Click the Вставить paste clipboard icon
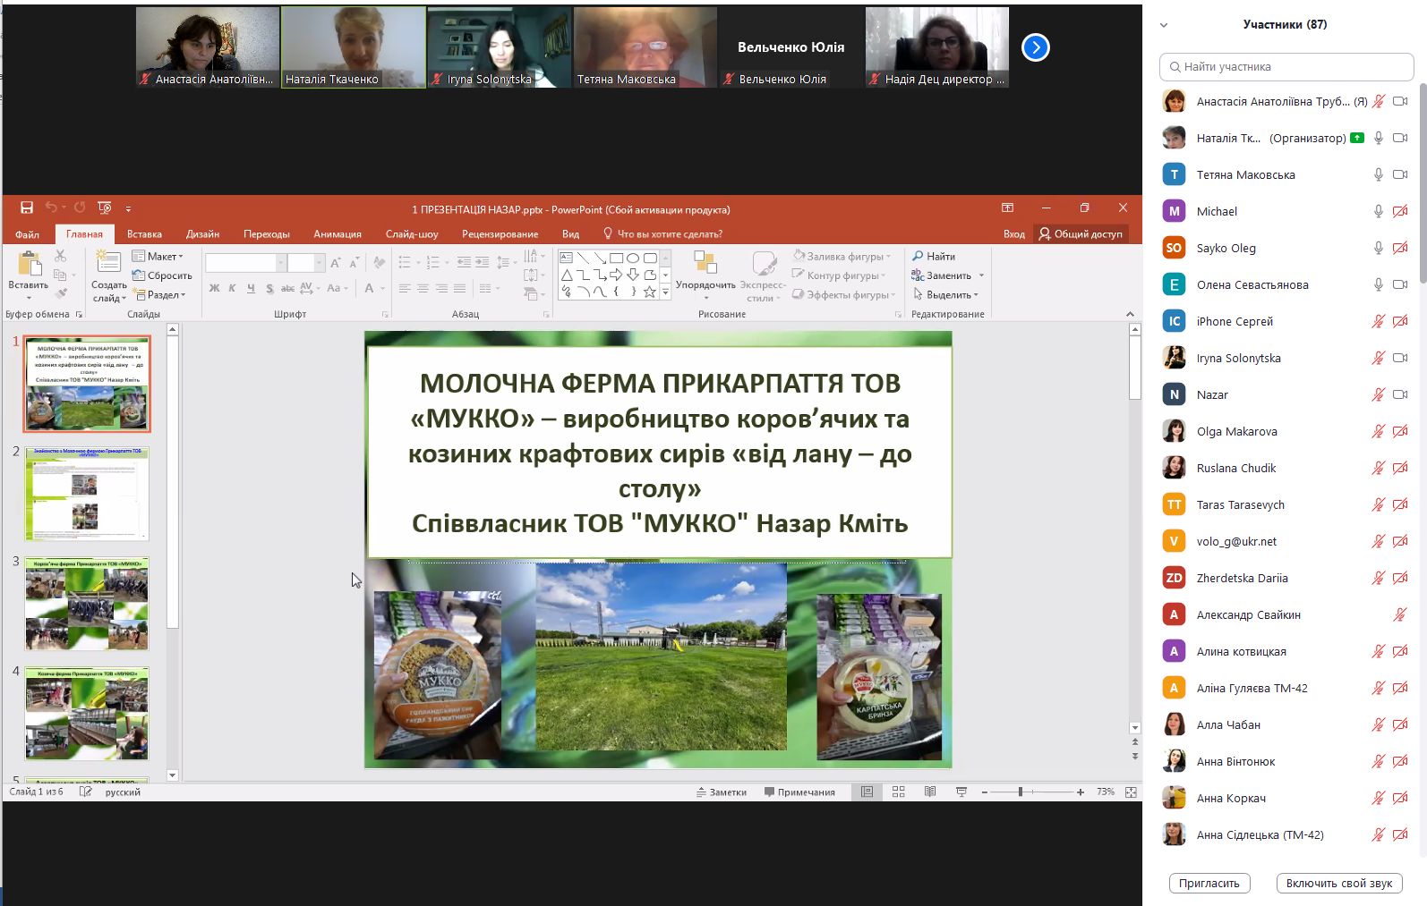Screen dimensions: 1427x906 coord(29,265)
